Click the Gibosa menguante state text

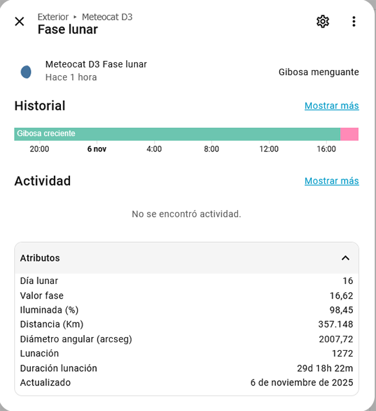[319, 72]
